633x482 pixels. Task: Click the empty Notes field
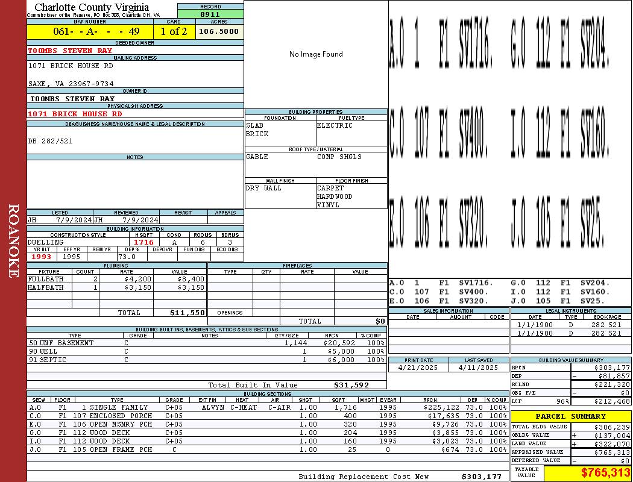coord(135,184)
